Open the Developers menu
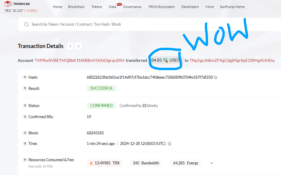 tap(190, 7)
